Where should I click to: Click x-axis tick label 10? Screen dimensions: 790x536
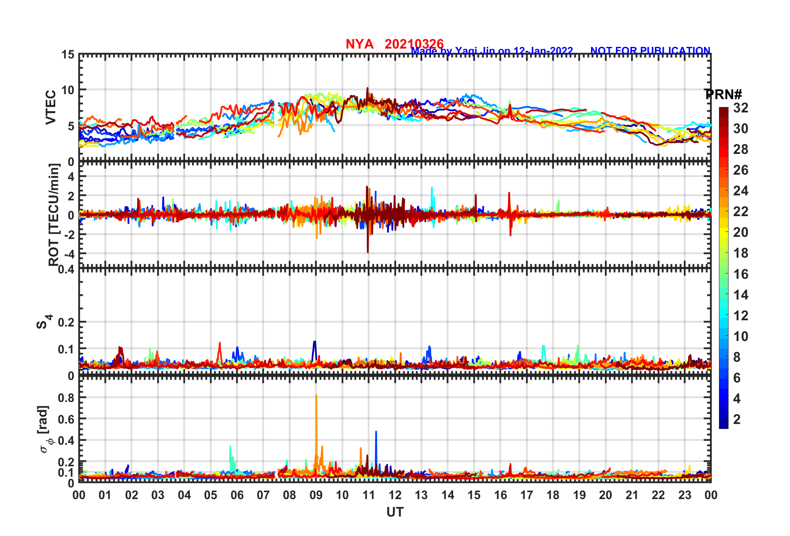point(342,495)
